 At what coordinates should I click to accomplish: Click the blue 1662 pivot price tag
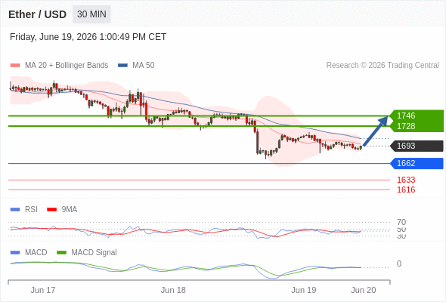tap(417, 163)
